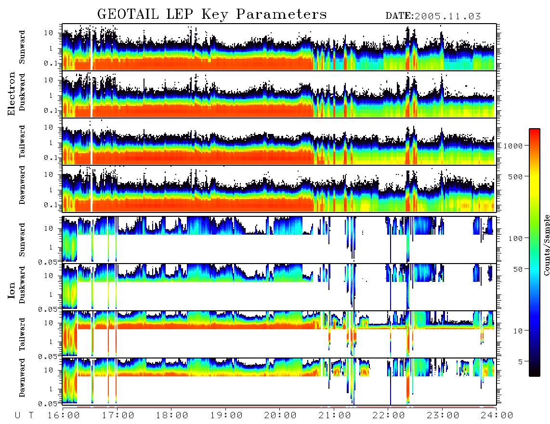550x424 pixels.
Task: Click the Ion Tailward row label
Action: [x=22, y=334]
